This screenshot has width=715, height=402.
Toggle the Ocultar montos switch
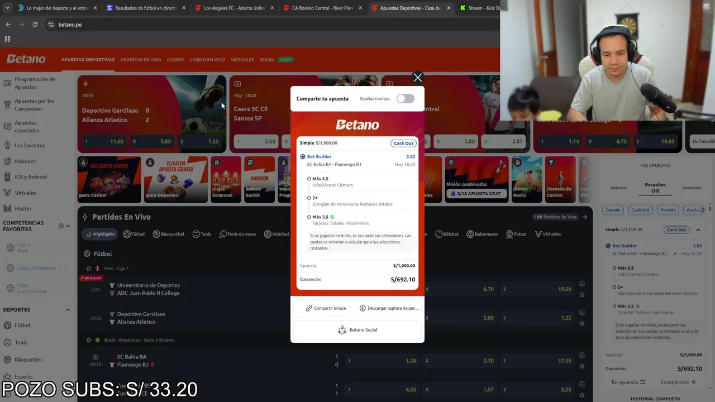point(406,99)
